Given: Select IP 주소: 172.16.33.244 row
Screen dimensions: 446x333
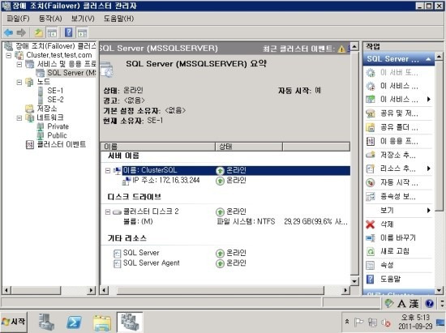Looking at the screenshot, I should [x=165, y=181].
